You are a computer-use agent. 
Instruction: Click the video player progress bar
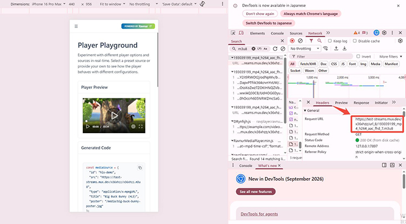tap(114, 121)
